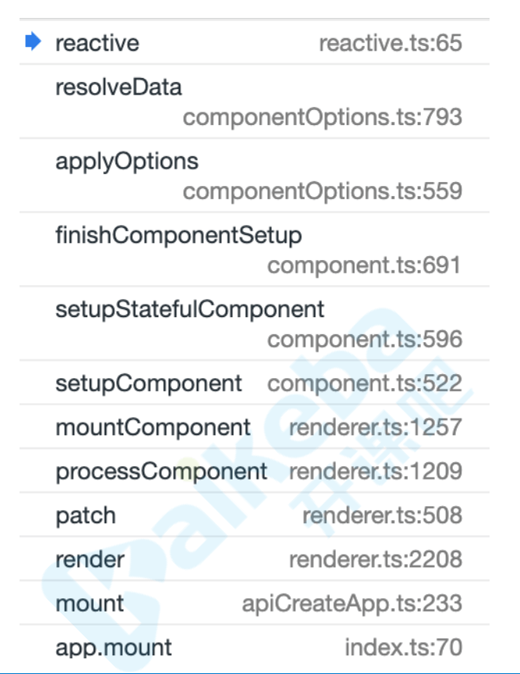Select the reactive call stack frame
The height and width of the screenshot is (674, 520).
[255, 42]
